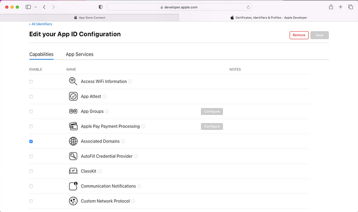Reload the page with the refresh icon
Screen dimensions: 358x212
248,7
